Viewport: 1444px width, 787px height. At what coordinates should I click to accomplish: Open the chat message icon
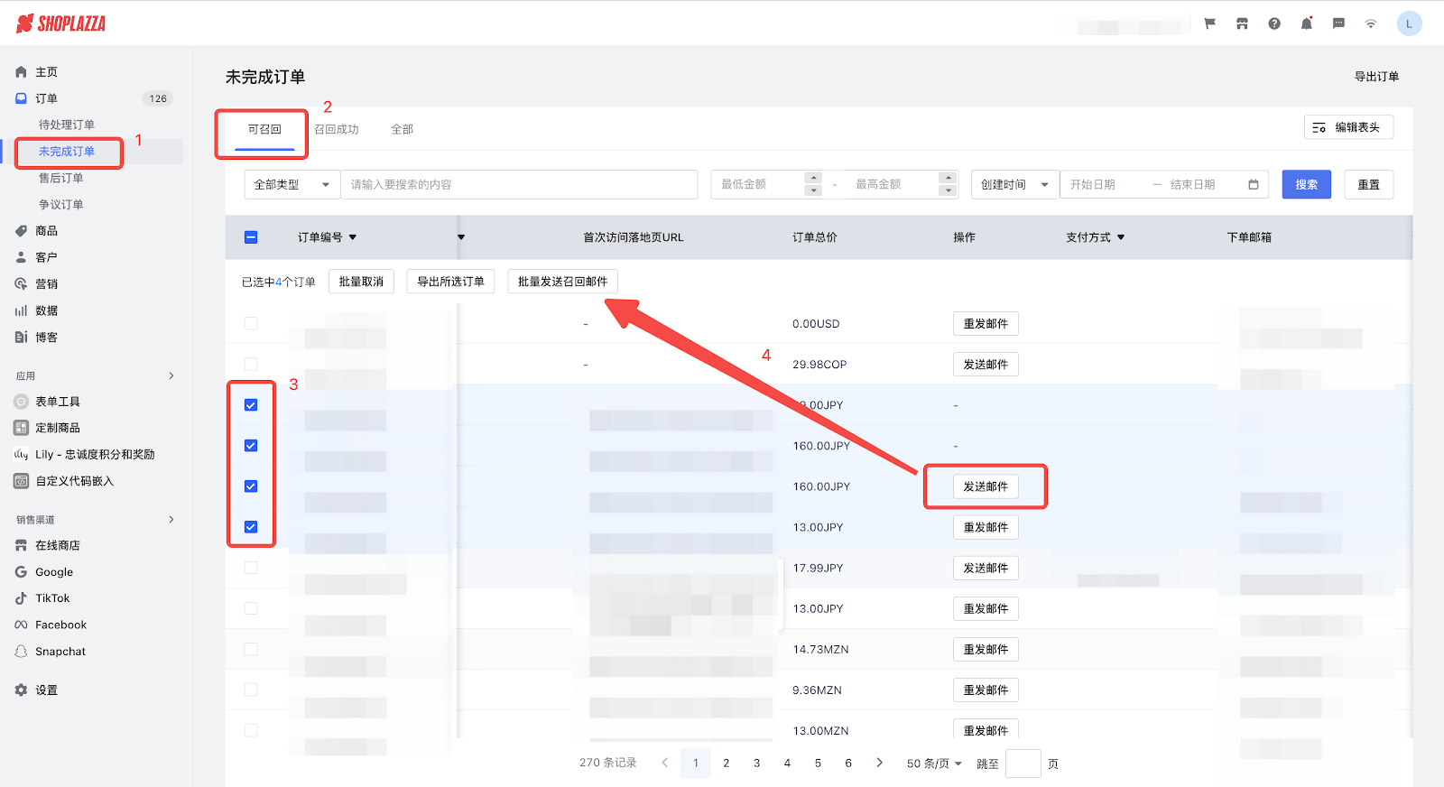point(1338,23)
